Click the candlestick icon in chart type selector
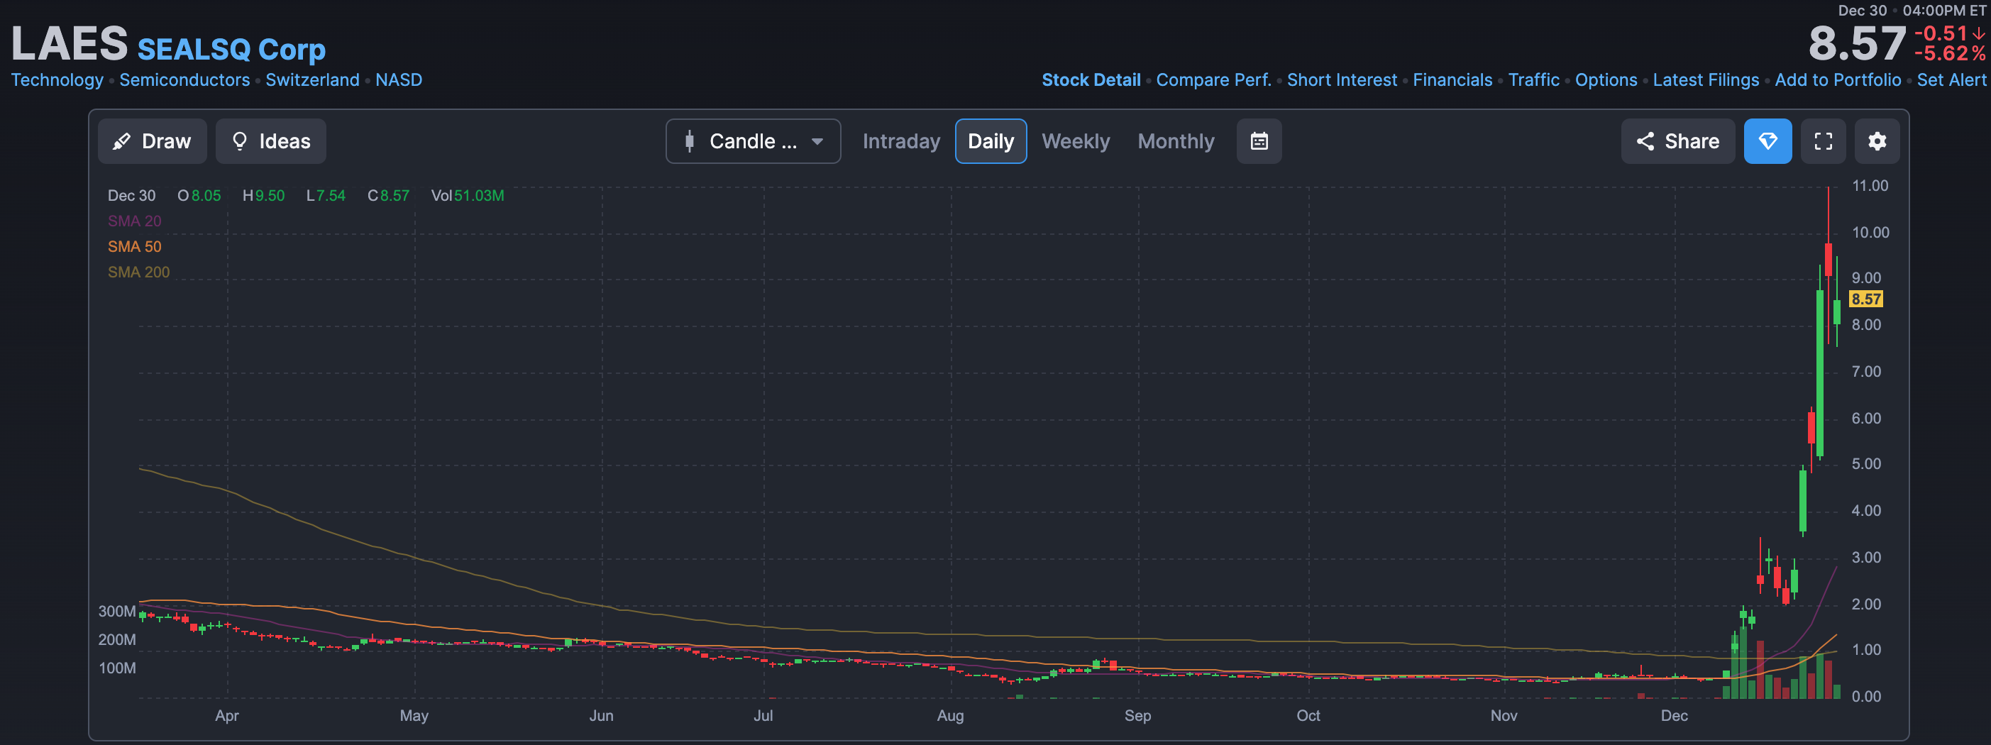The height and width of the screenshot is (745, 1991). point(690,141)
